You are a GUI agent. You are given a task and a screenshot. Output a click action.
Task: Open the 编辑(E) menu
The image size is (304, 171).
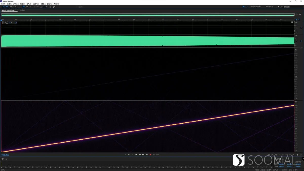click(9, 4)
